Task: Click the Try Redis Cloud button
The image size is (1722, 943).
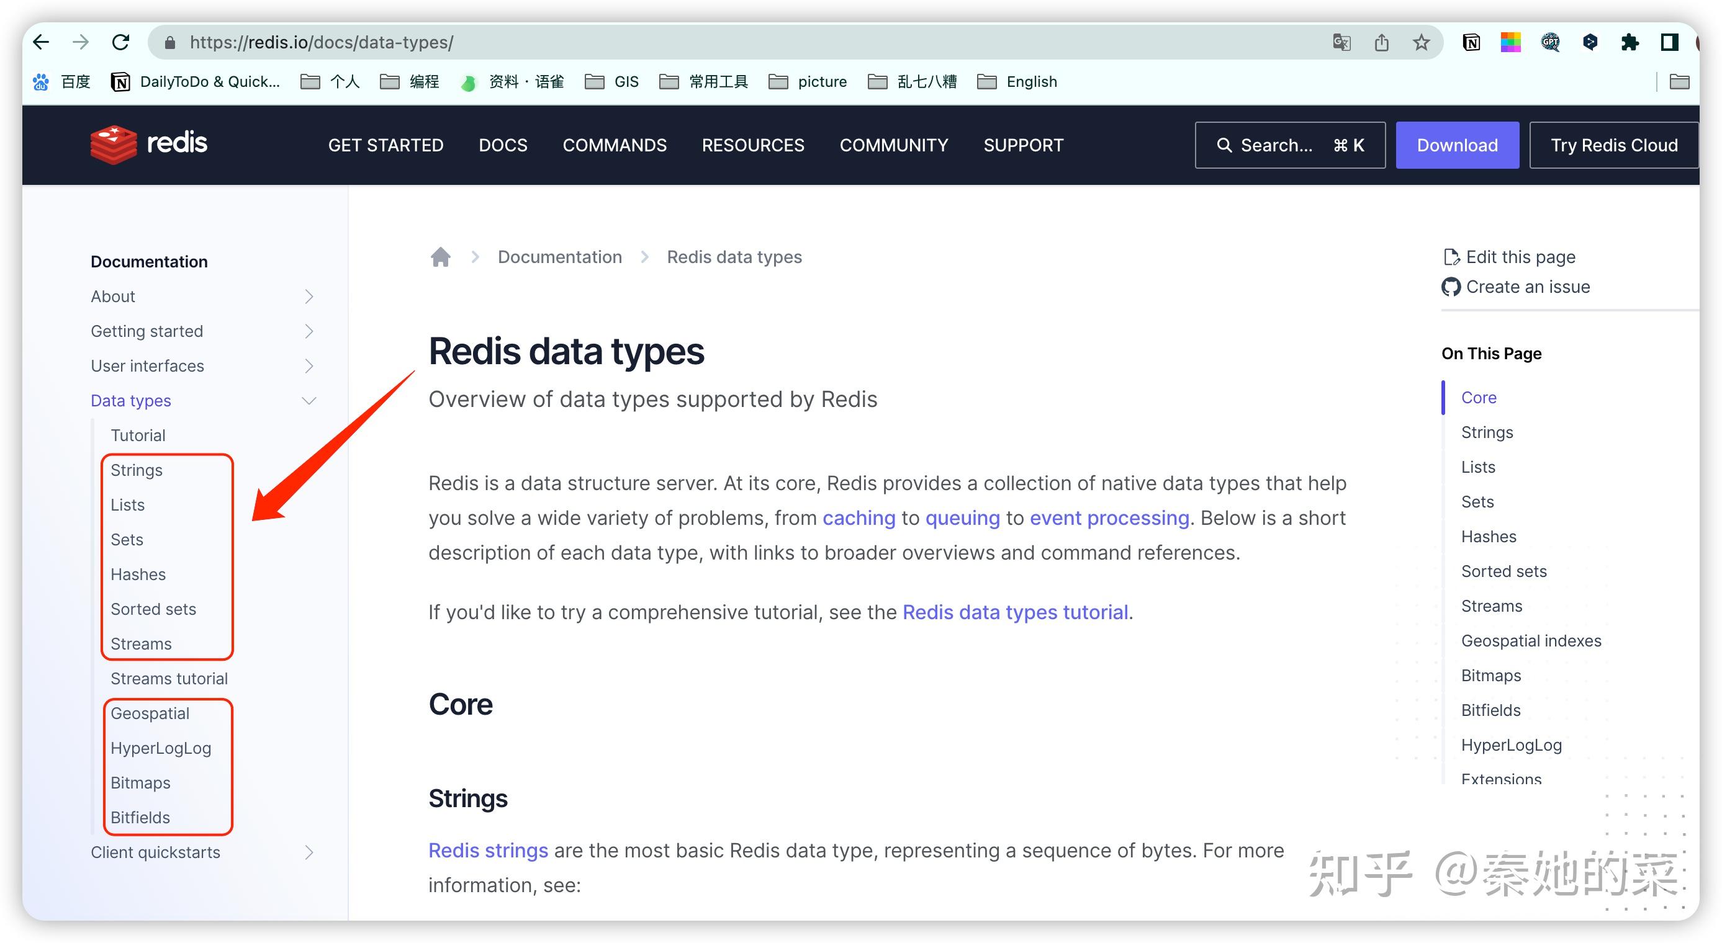Action: 1613,145
